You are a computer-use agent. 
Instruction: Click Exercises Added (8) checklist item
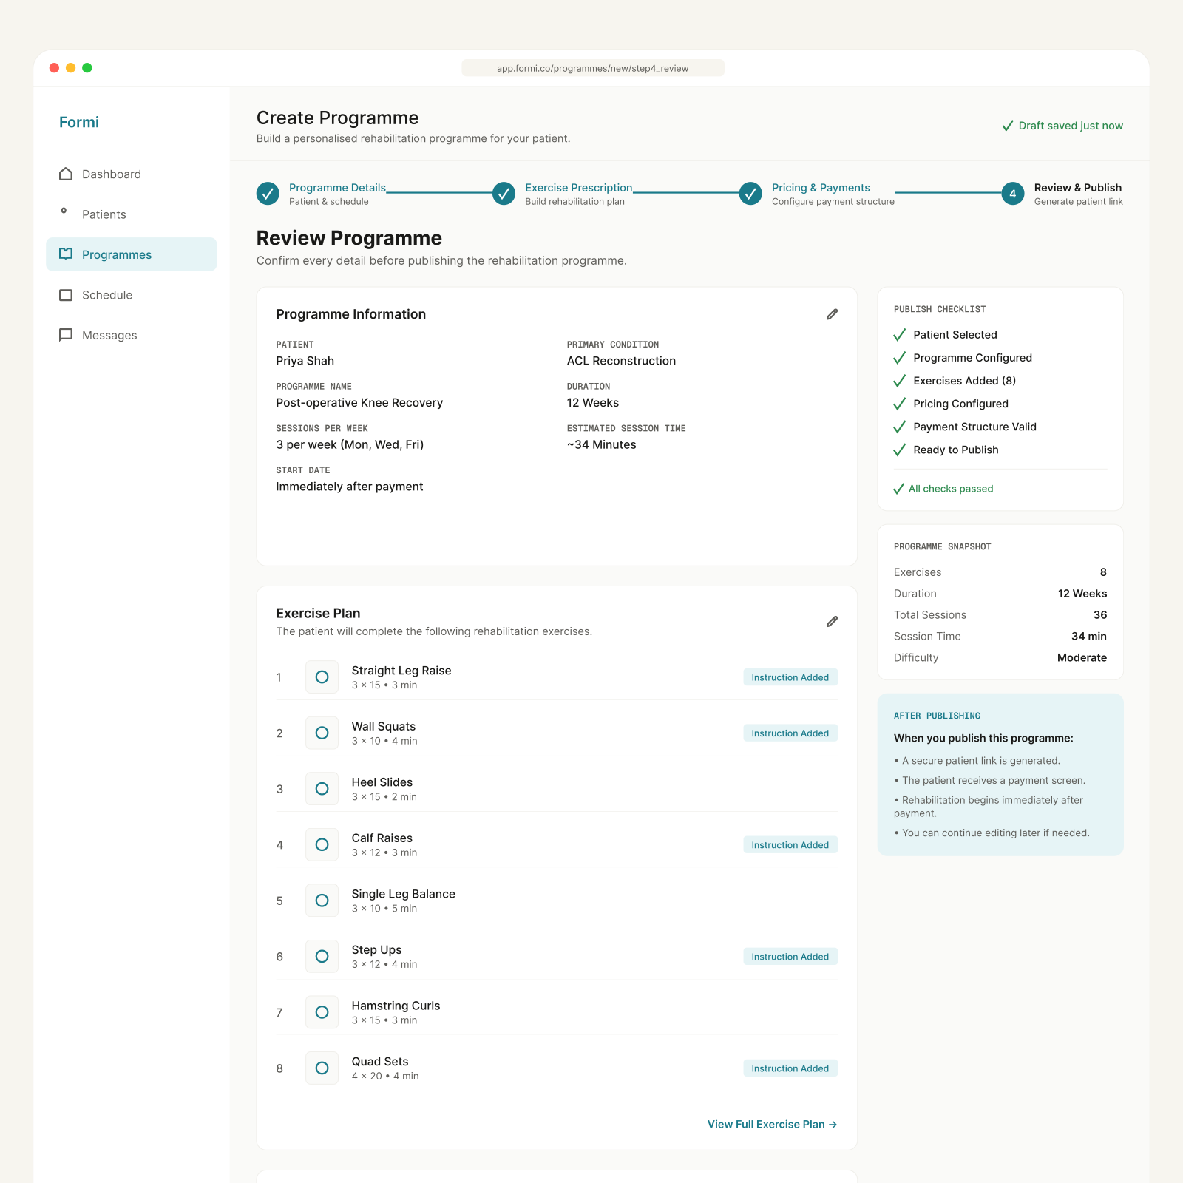point(964,381)
